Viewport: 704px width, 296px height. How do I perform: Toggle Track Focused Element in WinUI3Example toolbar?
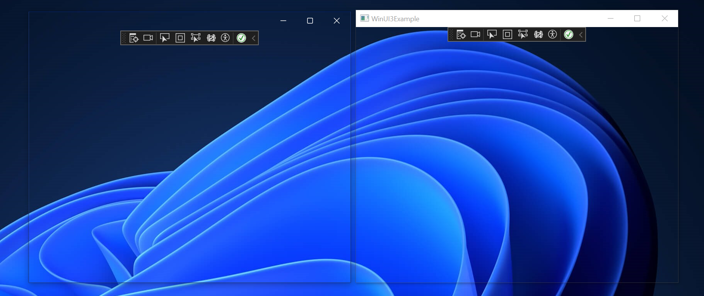(523, 34)
